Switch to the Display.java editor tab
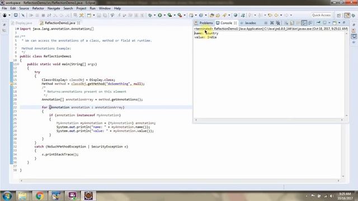This screenshot has height=201, width=358. [21, 23]
